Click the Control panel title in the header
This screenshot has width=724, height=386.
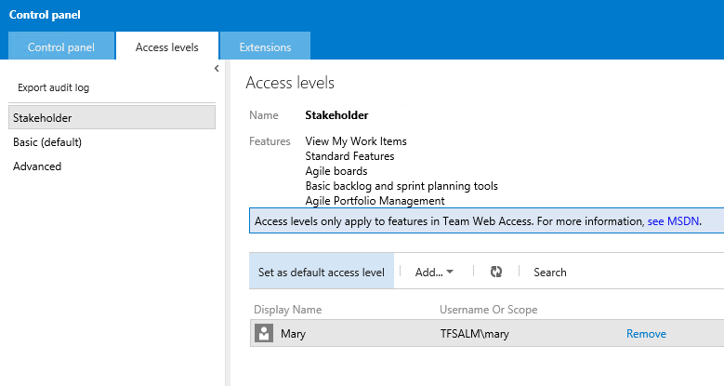[x=44, y=15]
